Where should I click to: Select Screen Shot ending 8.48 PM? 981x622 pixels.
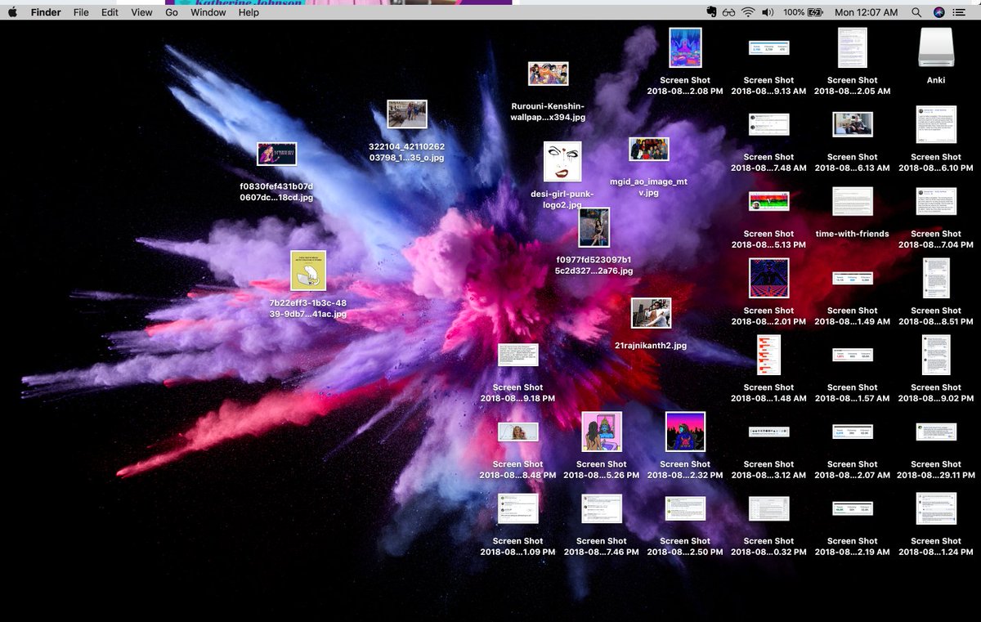tap(518, 432)
